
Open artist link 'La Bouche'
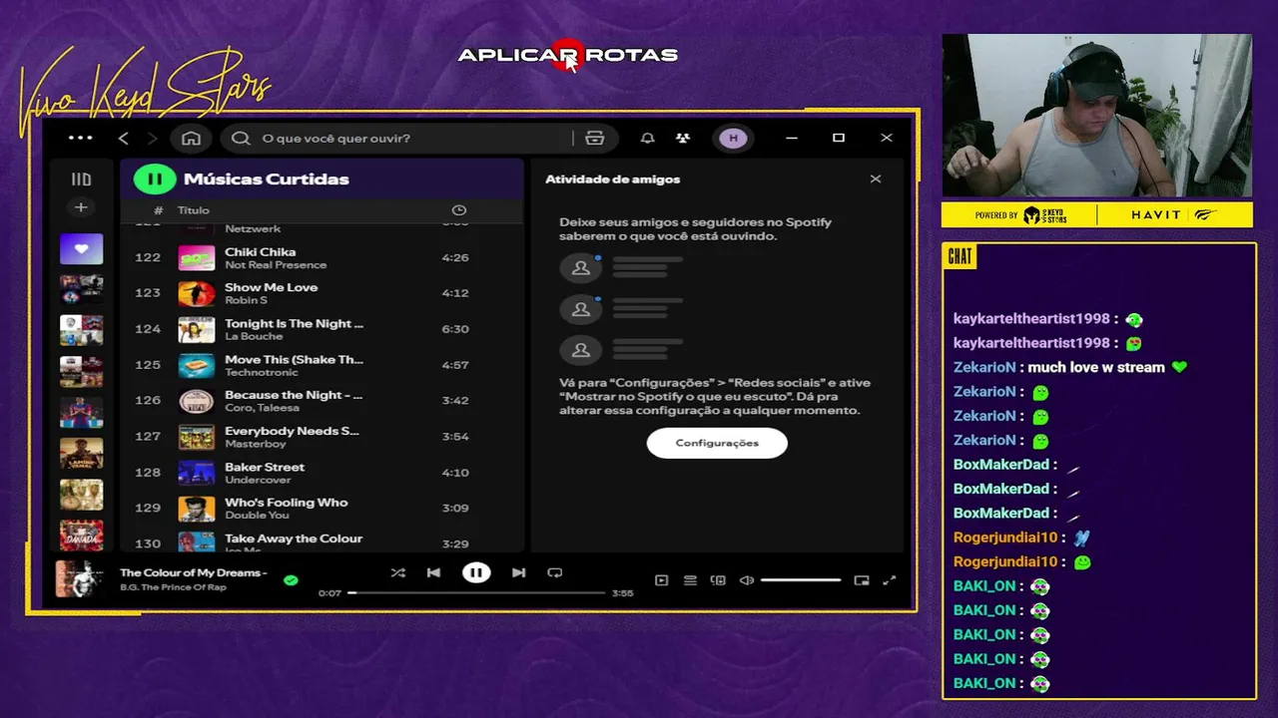(x=254, y=336)
